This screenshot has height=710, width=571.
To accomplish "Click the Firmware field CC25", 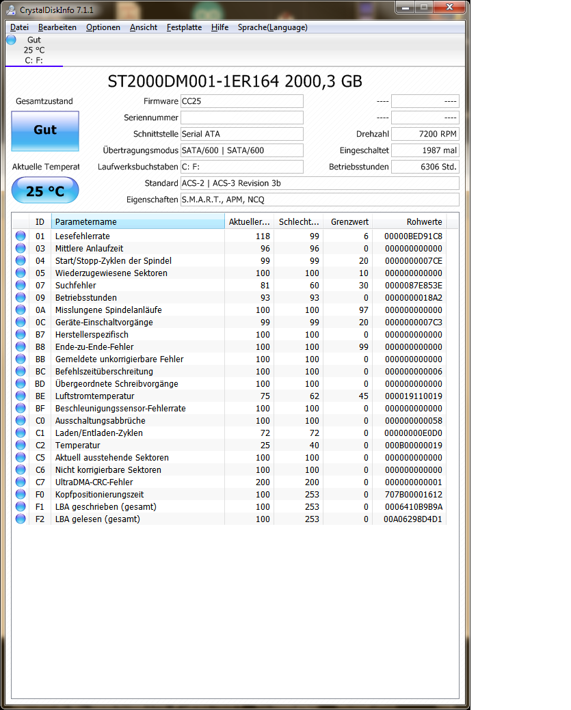I will coord(242,101).
